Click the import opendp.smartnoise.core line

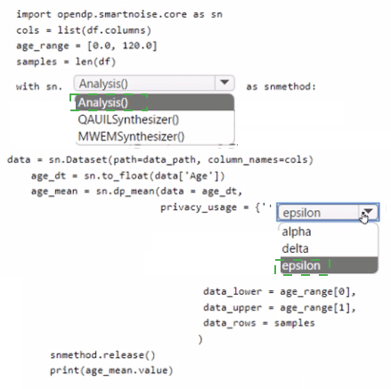119,14
